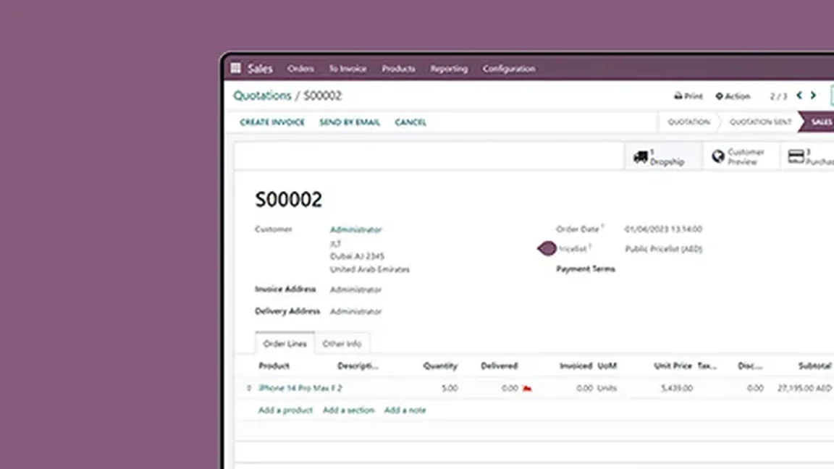
Task: Click quantity value 5.00
Action: point(450,388)
